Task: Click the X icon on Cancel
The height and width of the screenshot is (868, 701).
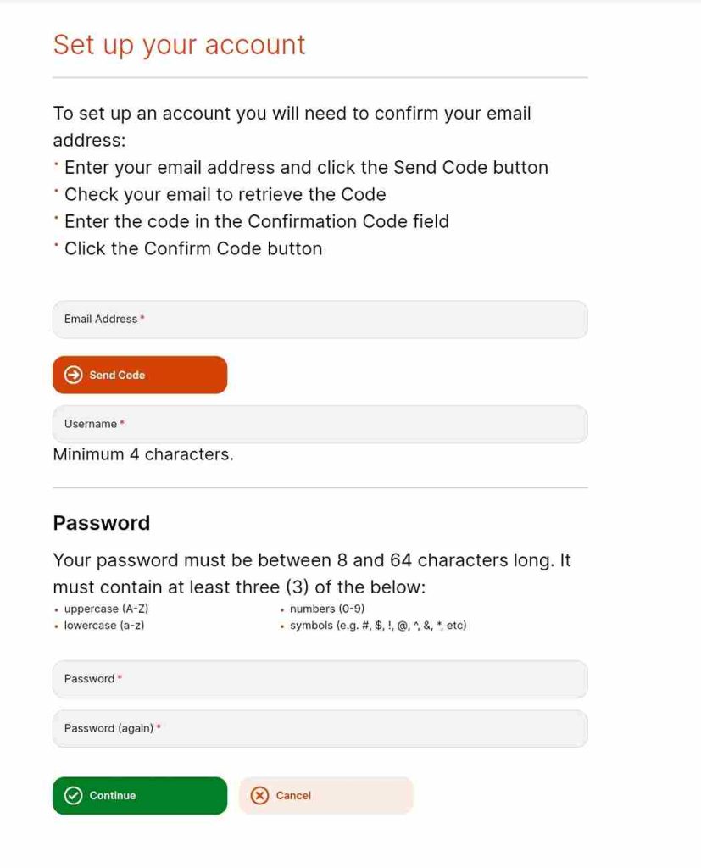Action: point(259,795)
